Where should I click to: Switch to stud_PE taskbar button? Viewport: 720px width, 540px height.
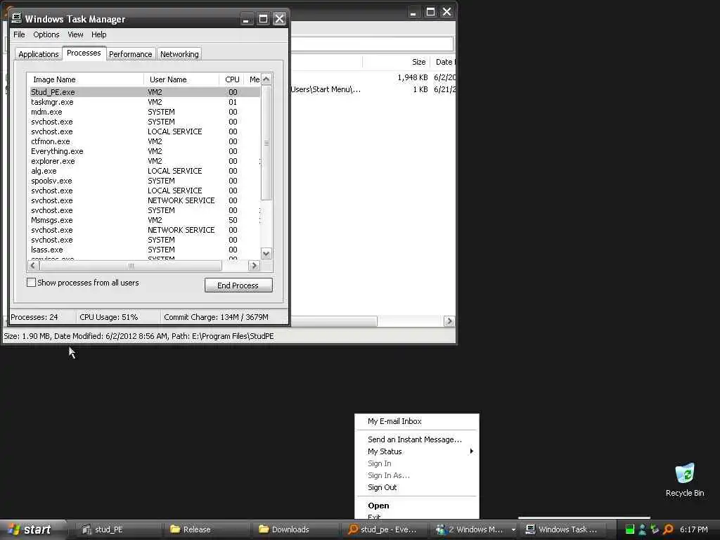pos(117,529)
